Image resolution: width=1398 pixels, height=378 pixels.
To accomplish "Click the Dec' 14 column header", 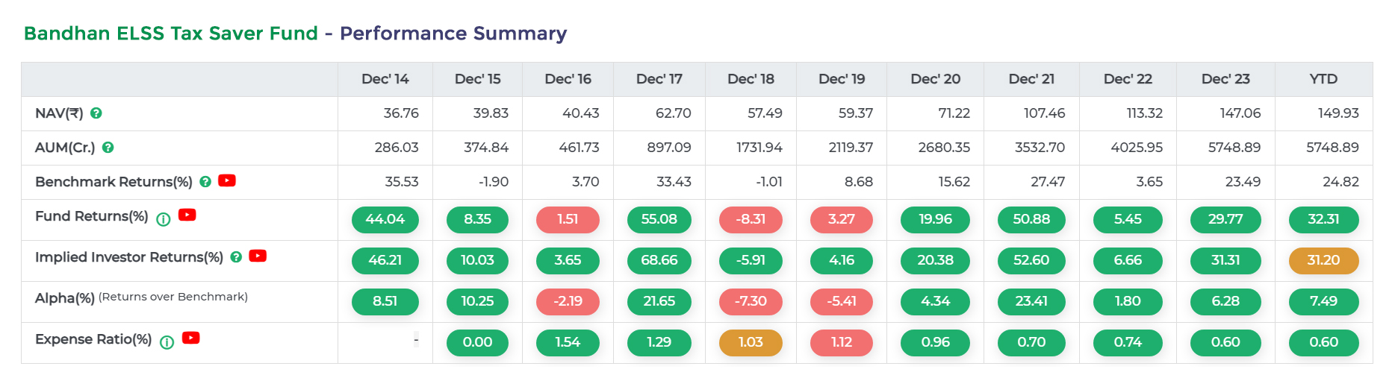I will [385, 79].
